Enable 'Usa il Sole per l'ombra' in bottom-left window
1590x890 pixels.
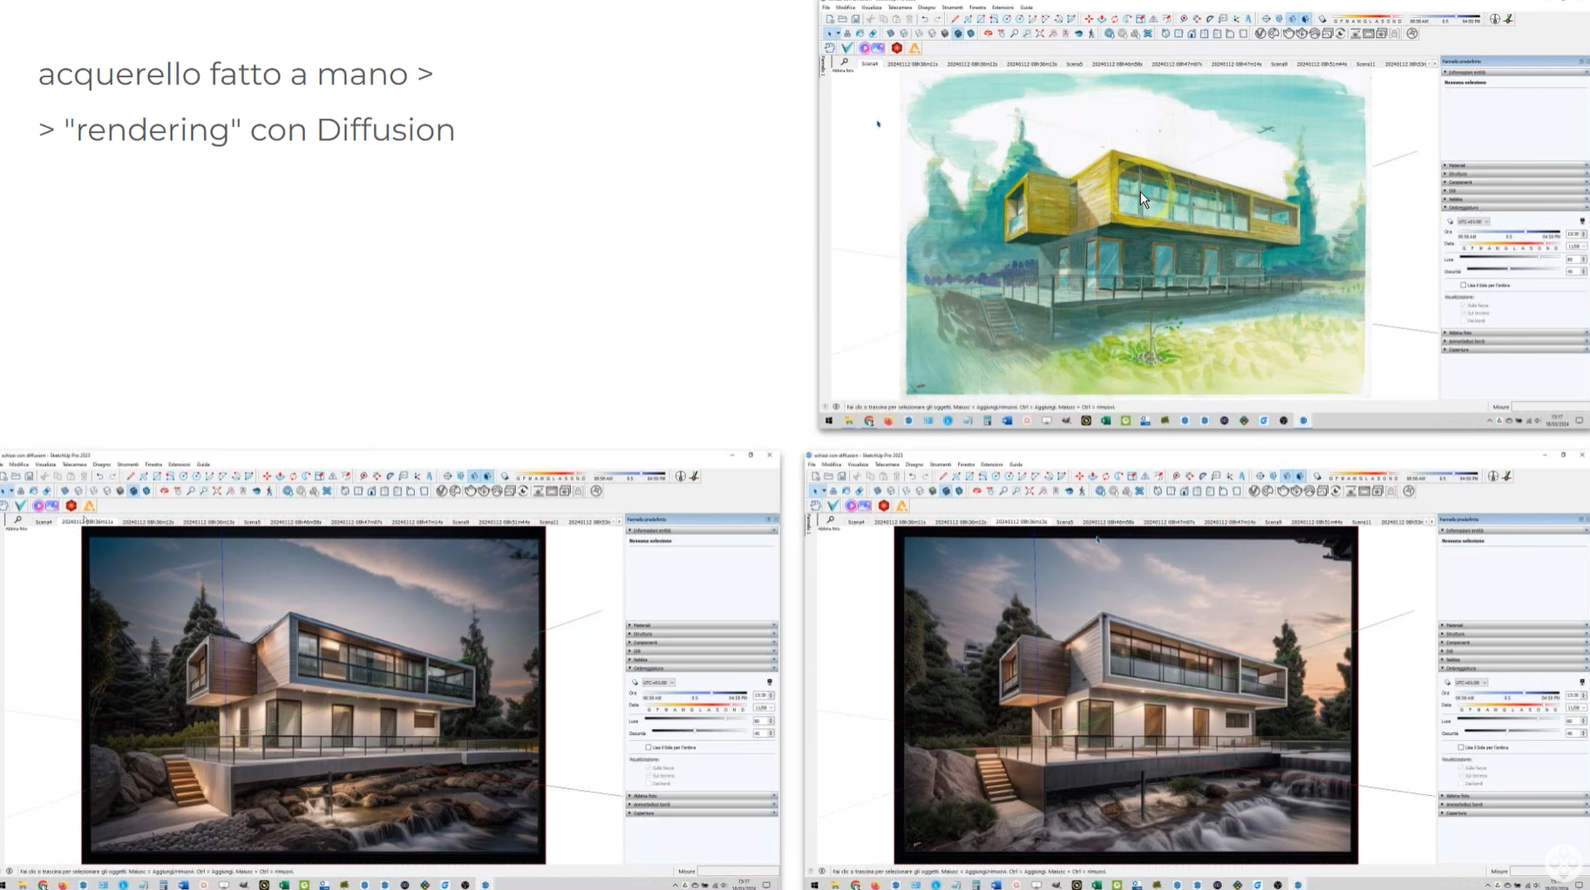tap(649, 747)
